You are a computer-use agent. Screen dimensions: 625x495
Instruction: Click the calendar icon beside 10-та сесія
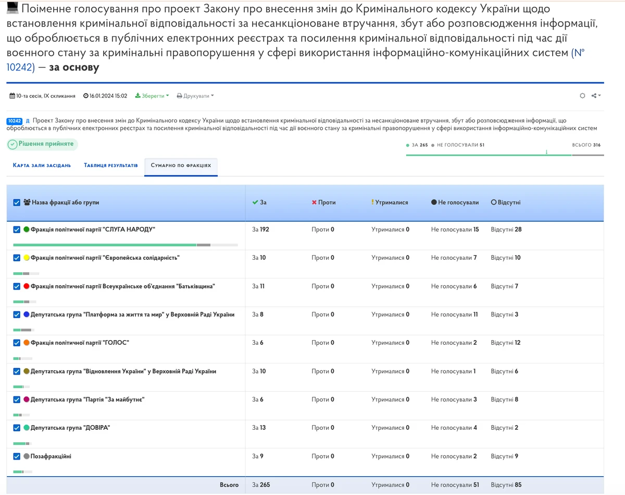tap(12, 96)
